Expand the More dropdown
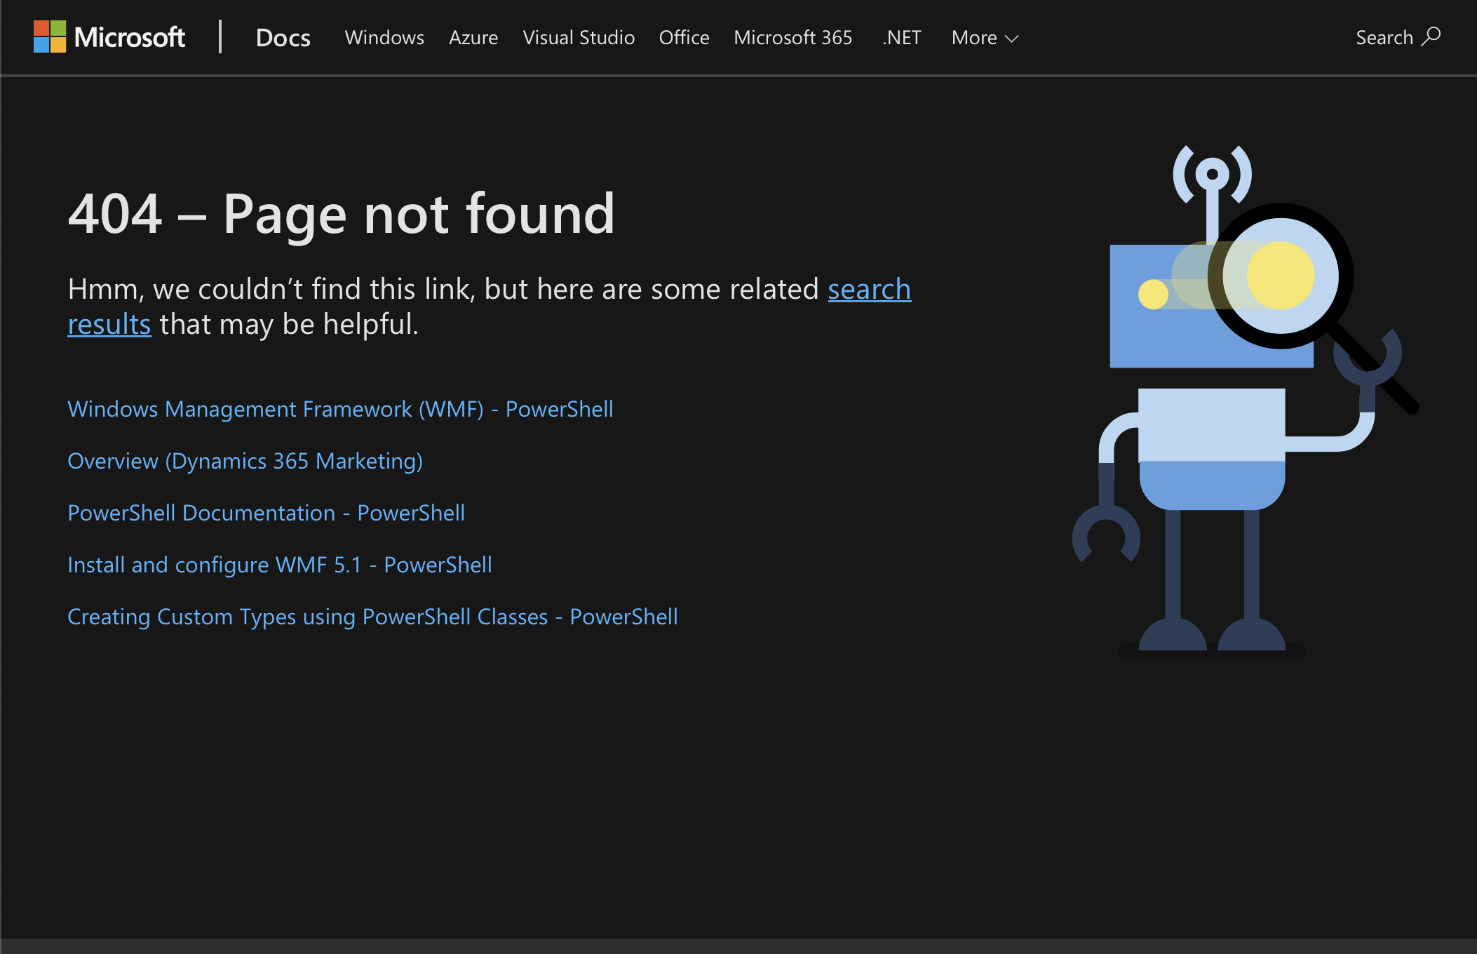Screen dimensions: 1477x954 tap(985, 38)
